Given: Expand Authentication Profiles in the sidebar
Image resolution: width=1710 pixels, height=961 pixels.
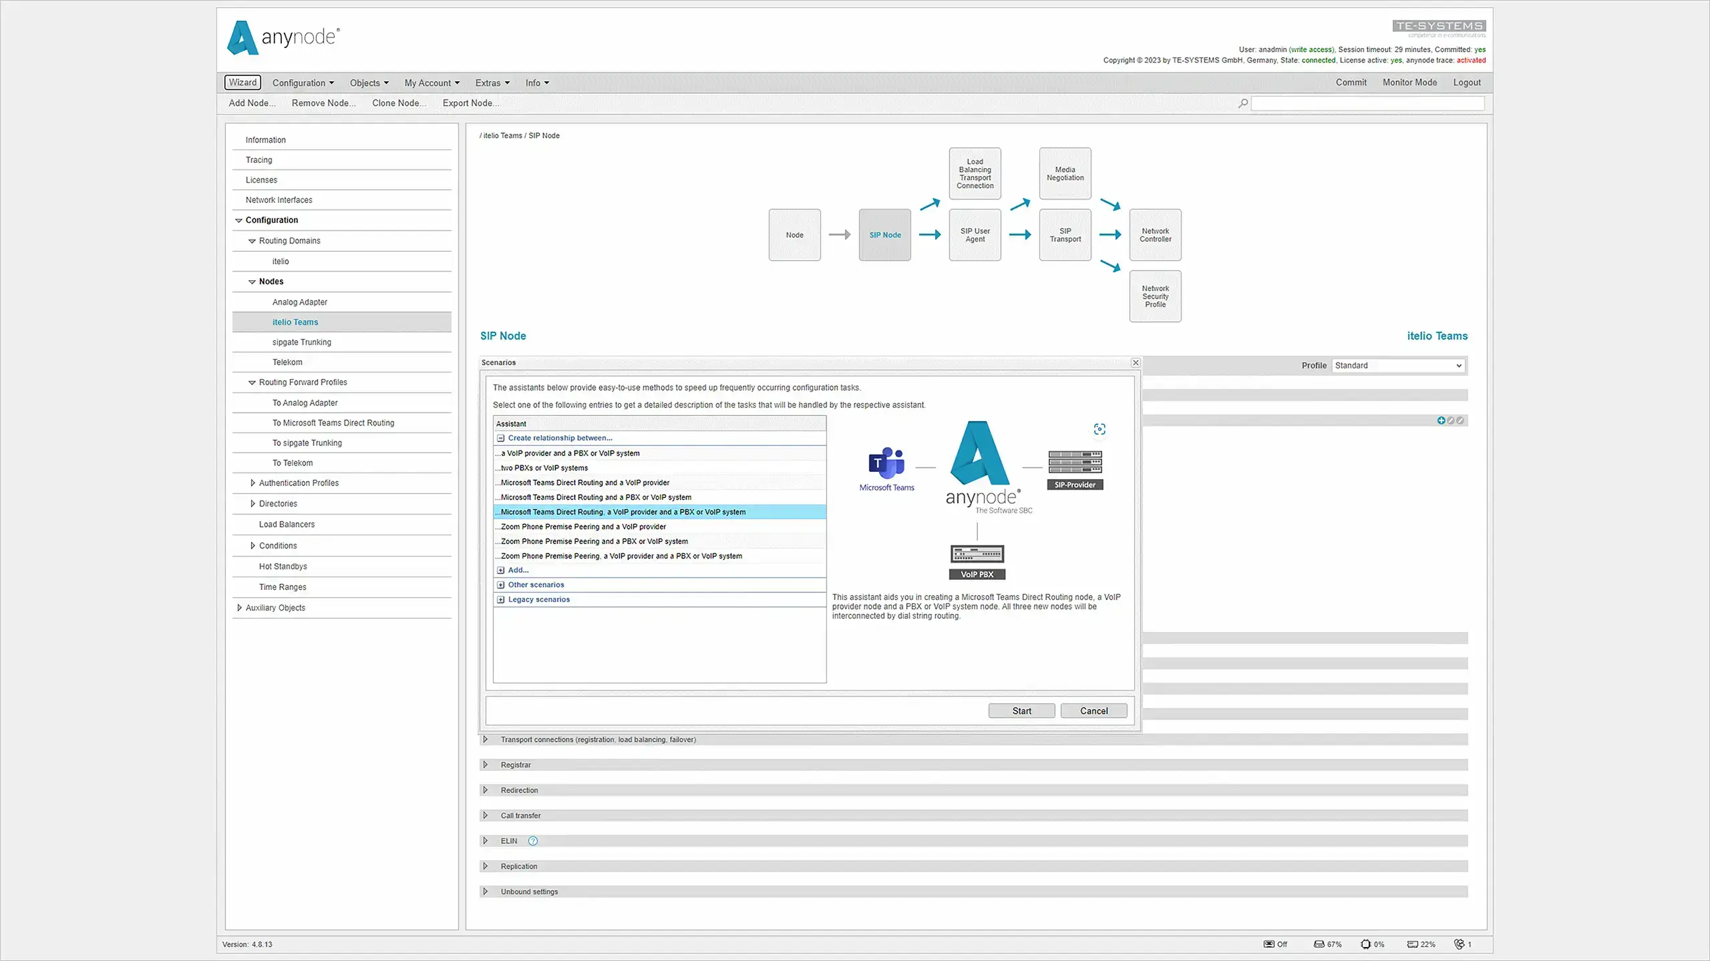Looking at the screenshot, I should (252, 483).
